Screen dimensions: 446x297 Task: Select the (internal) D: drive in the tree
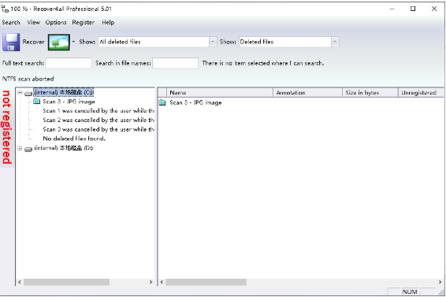pyautogui.click(x=63, y=147)
